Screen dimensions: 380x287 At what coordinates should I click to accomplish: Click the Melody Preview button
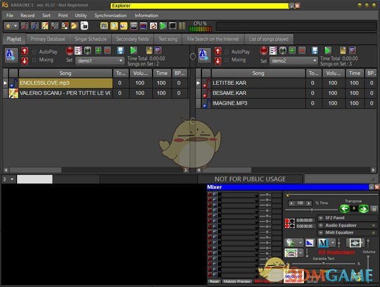click(237, 281)
